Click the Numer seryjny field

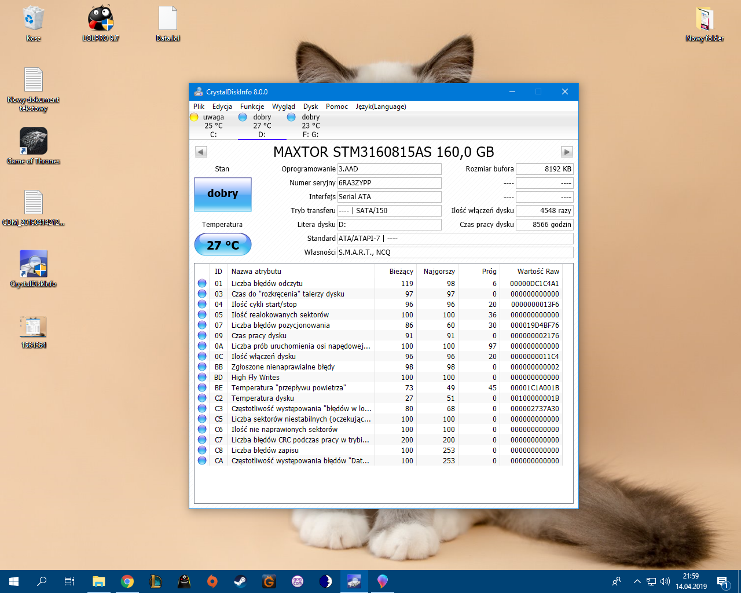[x=390, y=183]
